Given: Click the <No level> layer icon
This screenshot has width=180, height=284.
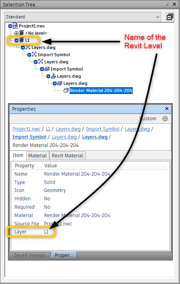Looking at the screenshot, I should pos(22,33).
